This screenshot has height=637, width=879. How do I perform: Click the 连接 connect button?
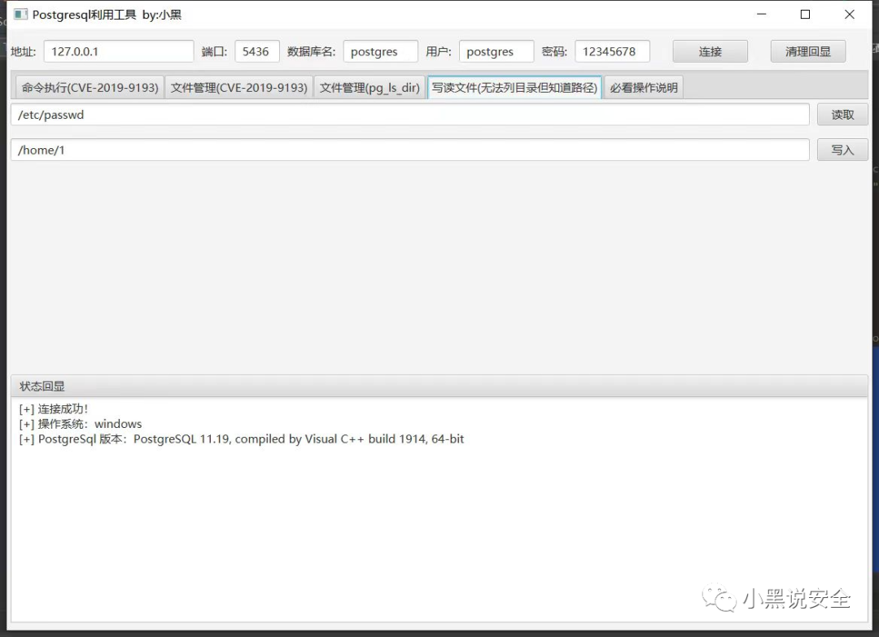coord(710,51)
